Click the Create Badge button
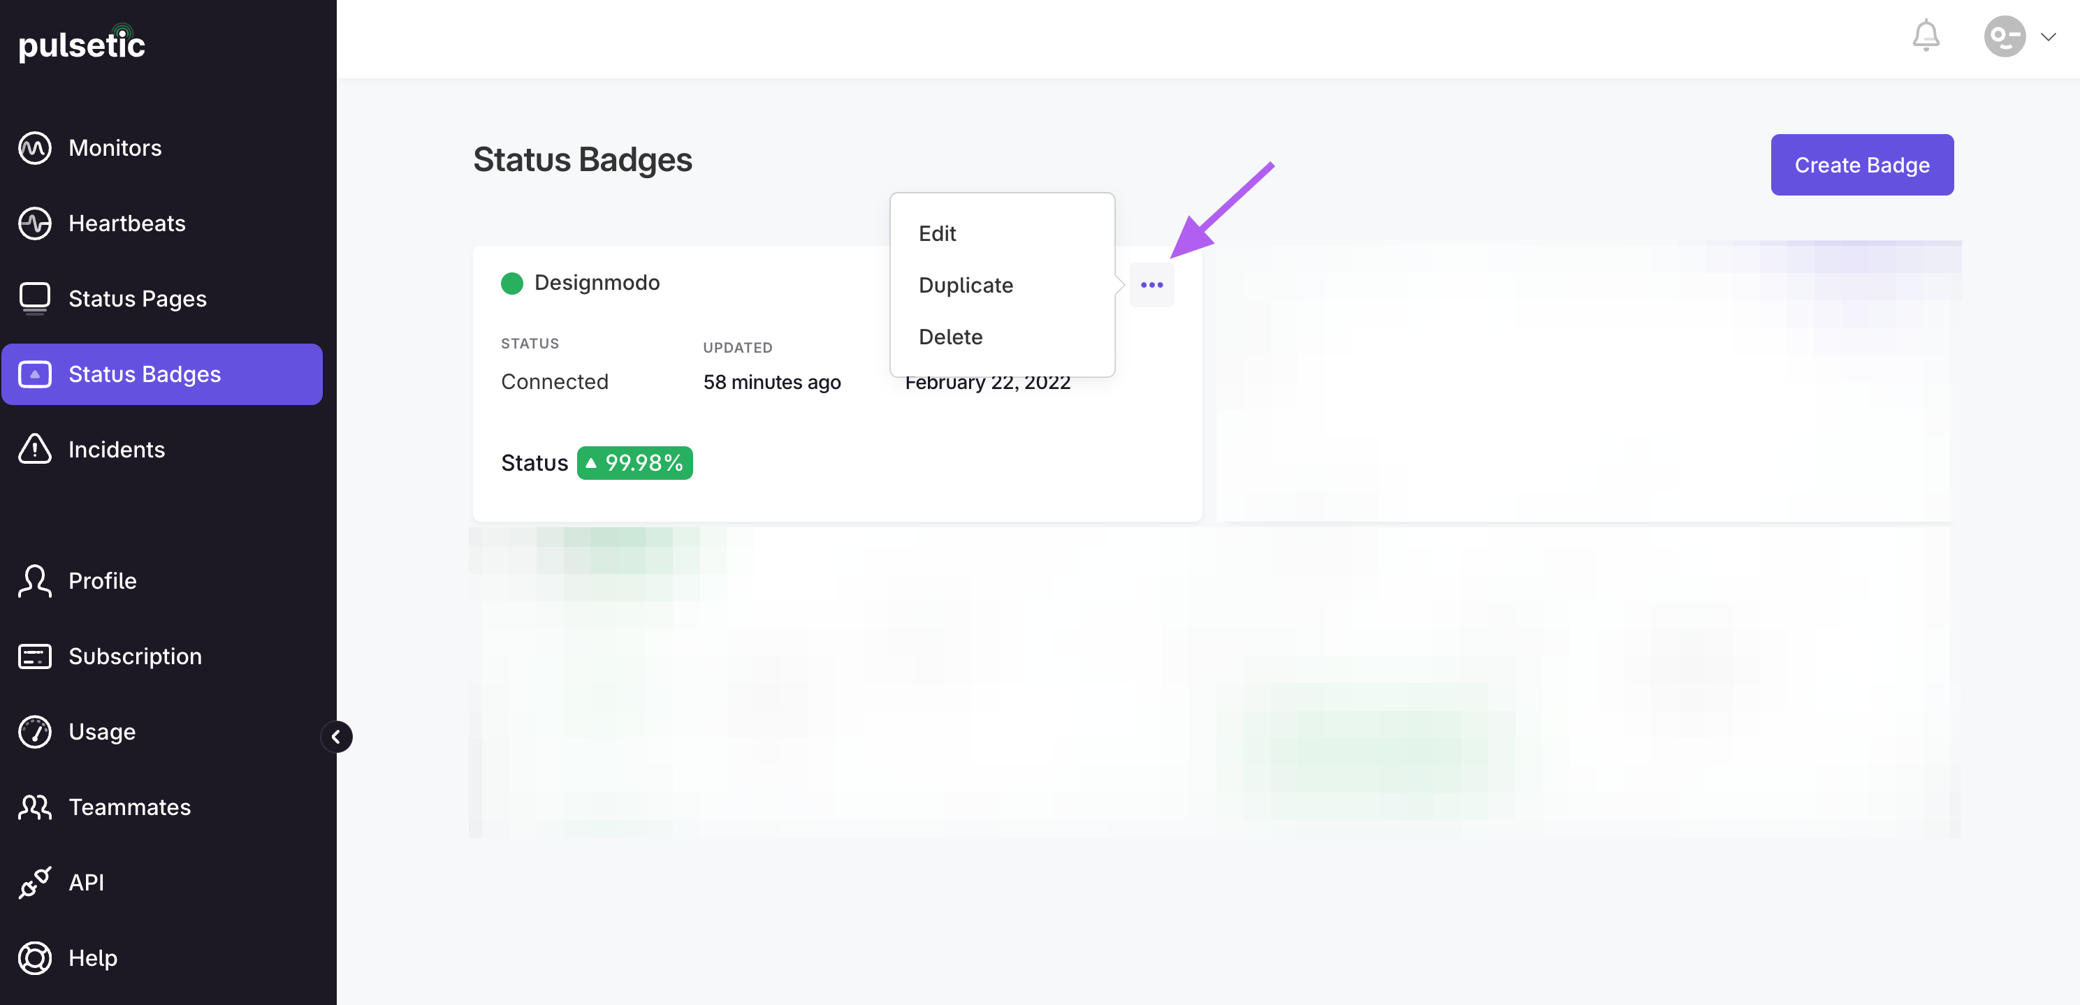Viewport: 2080px width, 1005px height. [1862, 165]
